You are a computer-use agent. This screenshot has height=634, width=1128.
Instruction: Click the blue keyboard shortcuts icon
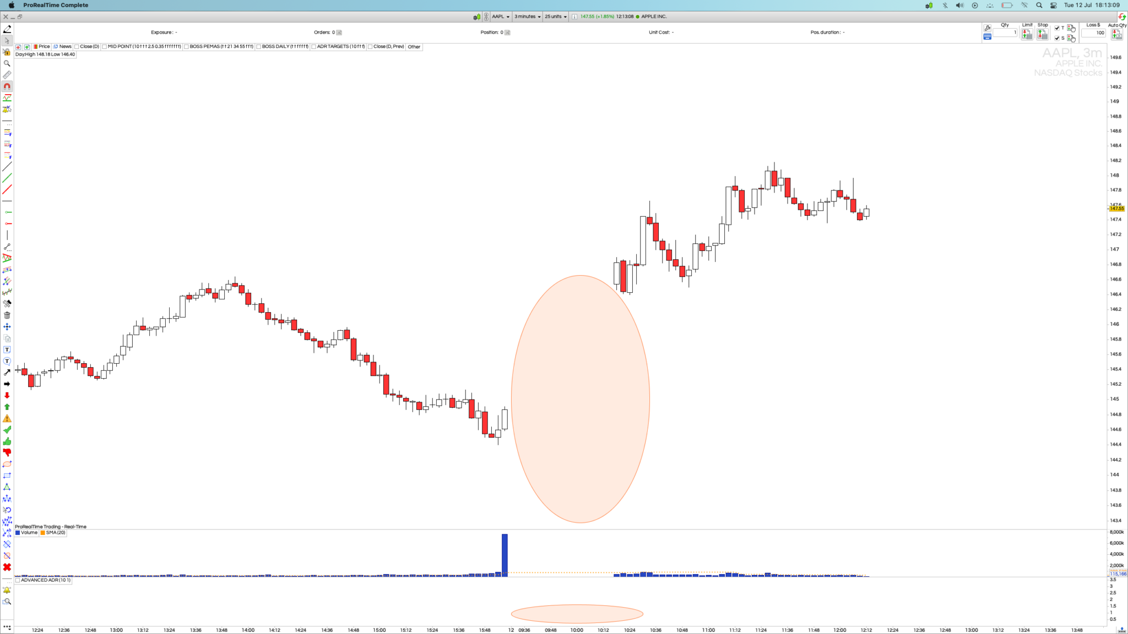(987, 37)
